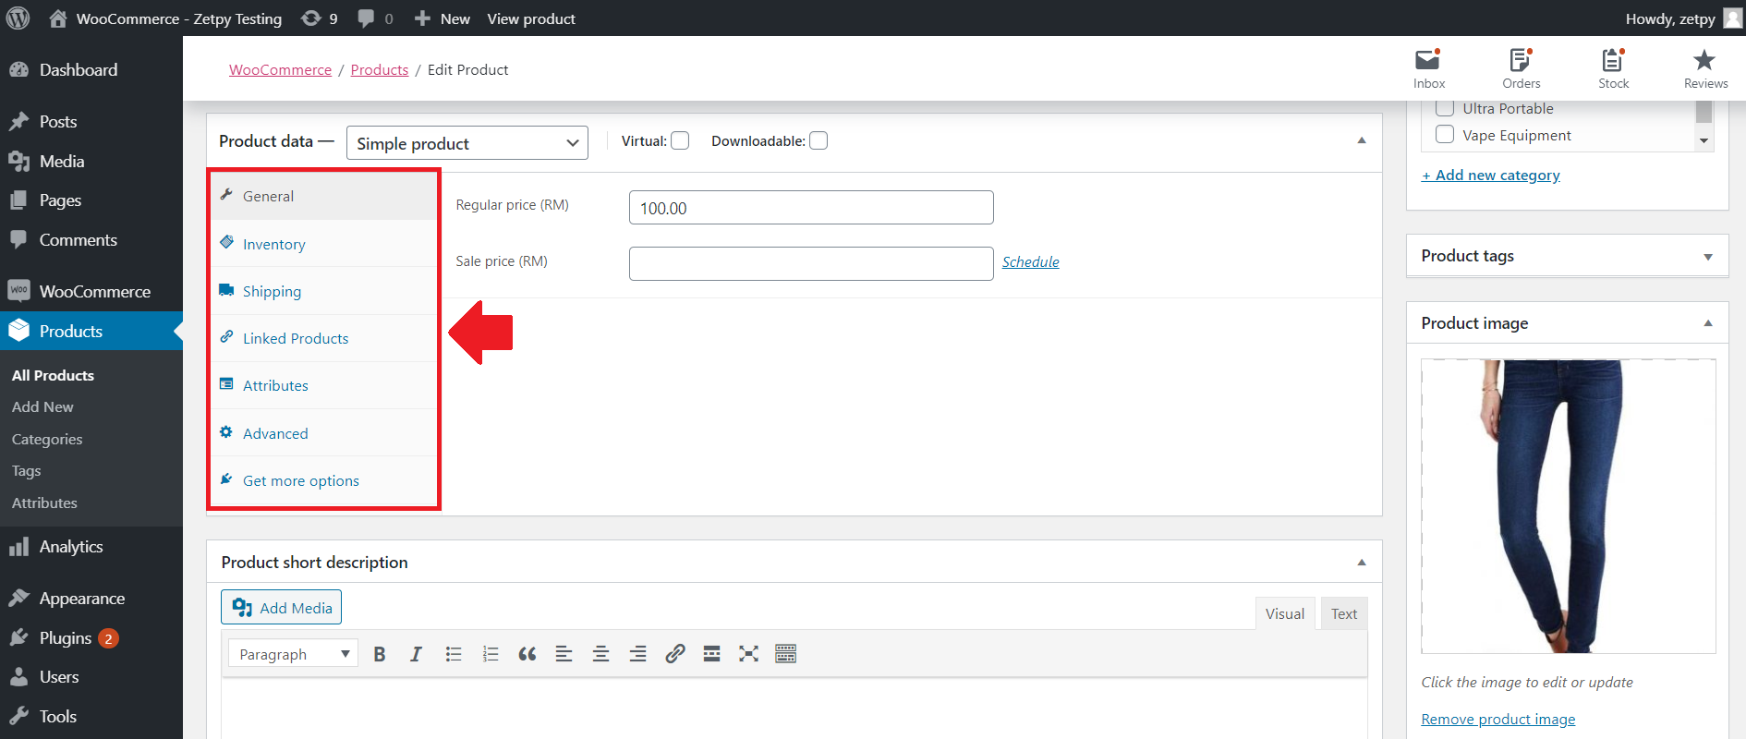This screenshot has height=739, width=1746.
Task: Toggle bold formatting in the editor
Action: (x=379, y=654)
